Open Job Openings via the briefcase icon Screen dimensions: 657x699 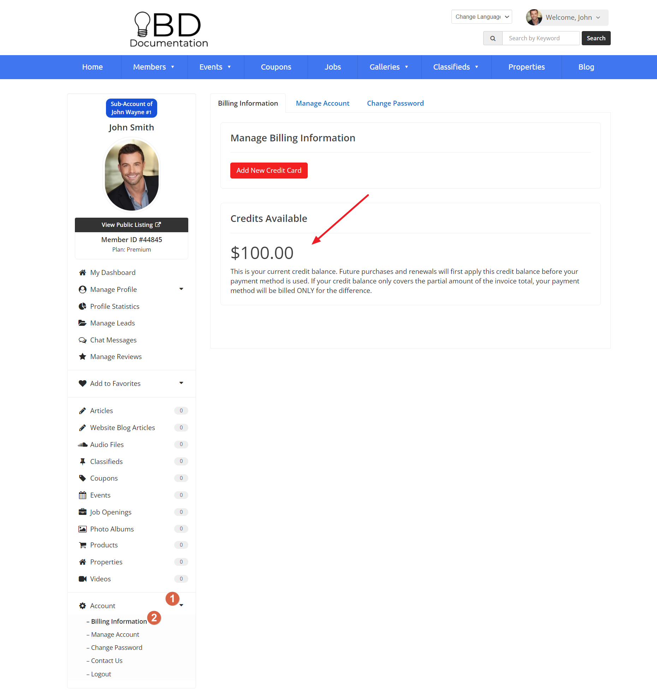coord(83,512)
